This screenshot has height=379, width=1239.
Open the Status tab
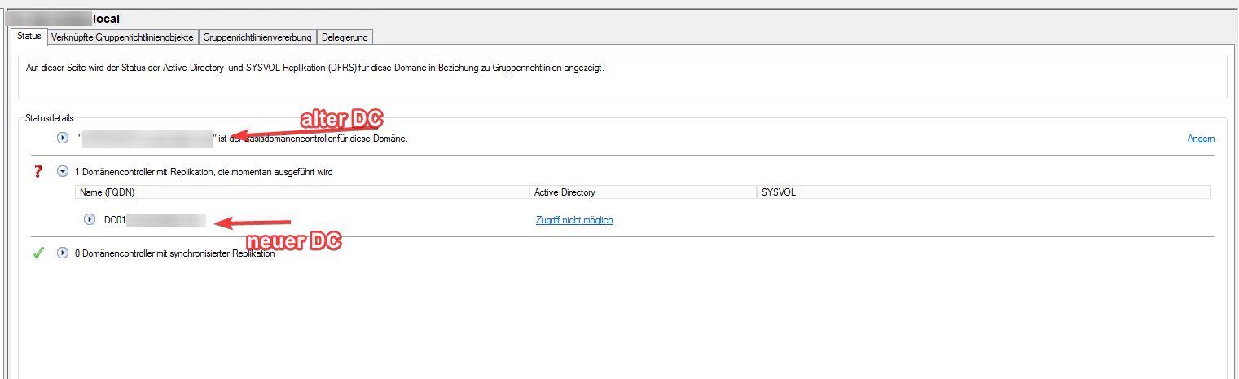(29, 37)
